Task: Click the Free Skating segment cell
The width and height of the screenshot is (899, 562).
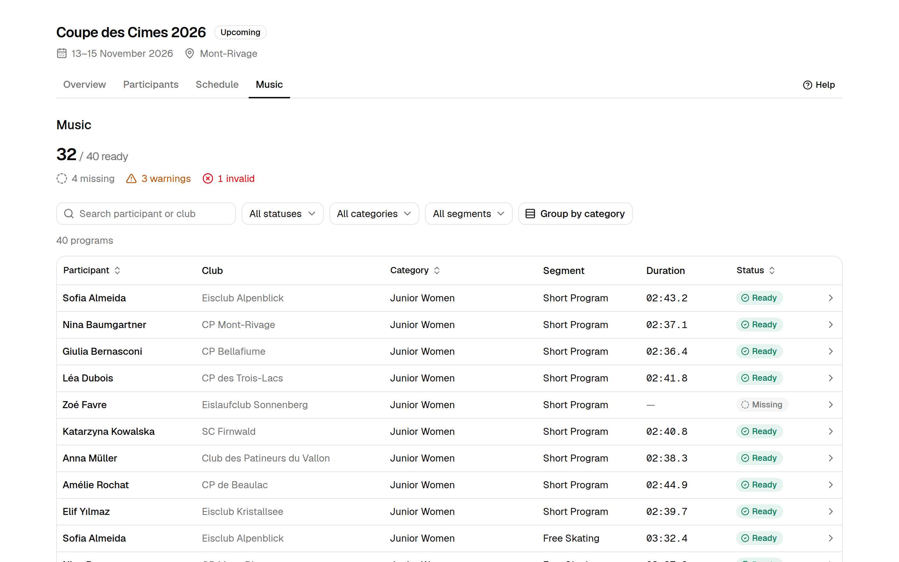Action: pos(571,538)
